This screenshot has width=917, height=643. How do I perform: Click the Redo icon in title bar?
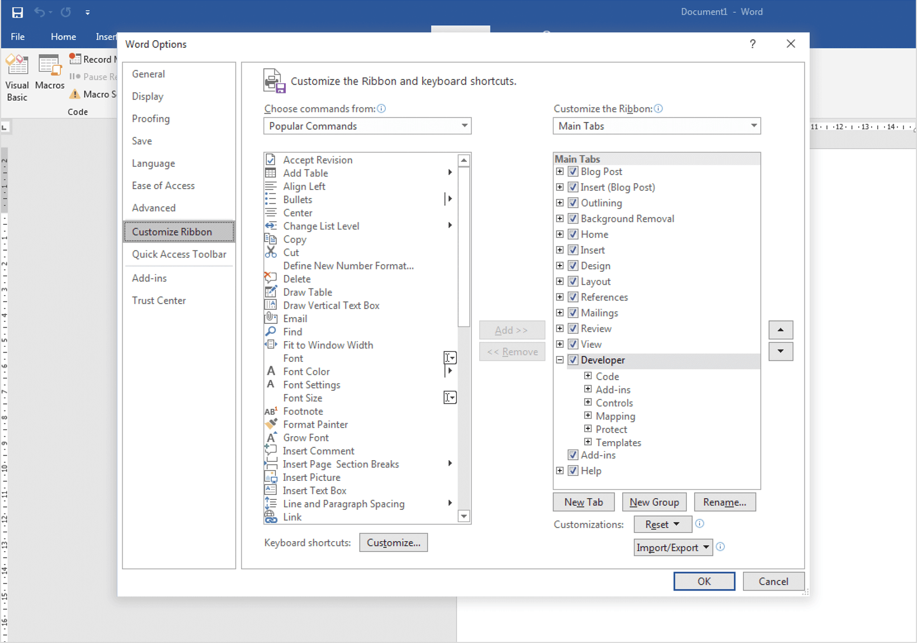[x=66, y=12]
